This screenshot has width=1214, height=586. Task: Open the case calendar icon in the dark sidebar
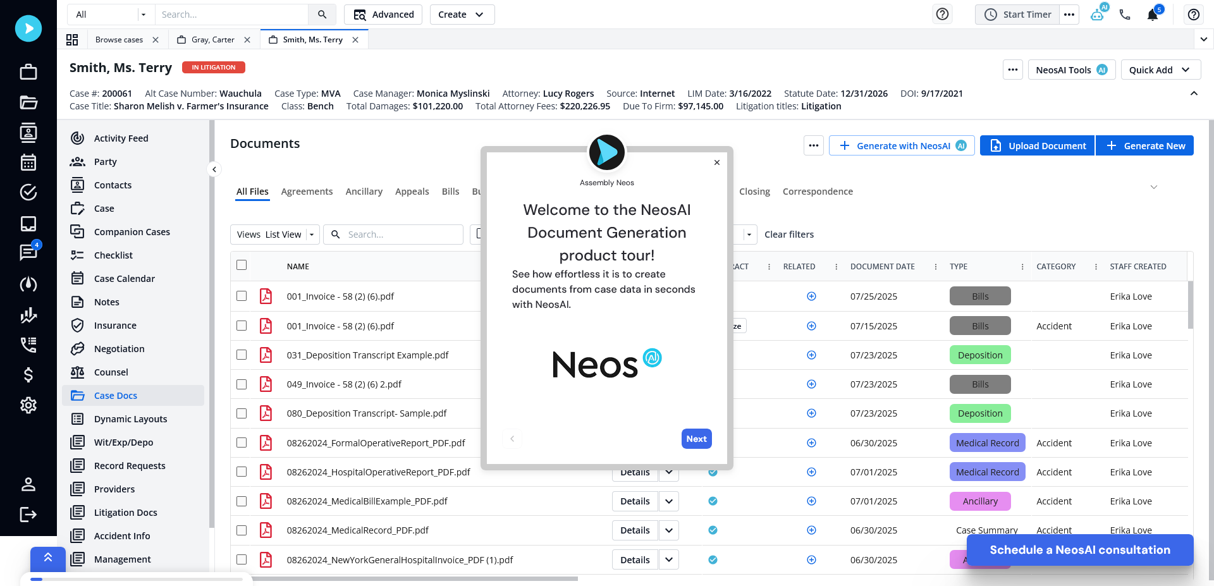[28, 162]
